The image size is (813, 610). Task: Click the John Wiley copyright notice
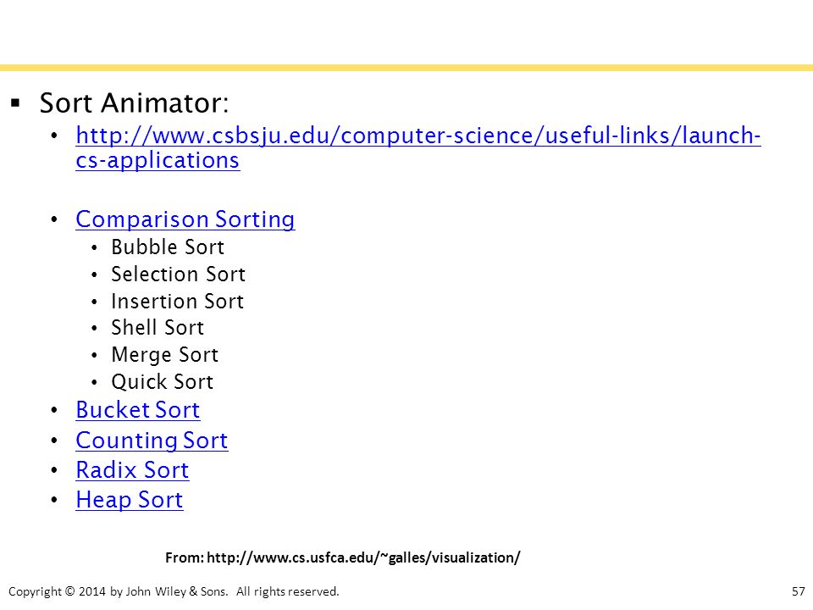click(174, 591)
